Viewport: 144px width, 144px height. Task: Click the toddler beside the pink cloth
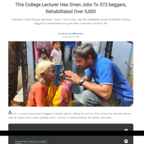[x=43, y=55]
